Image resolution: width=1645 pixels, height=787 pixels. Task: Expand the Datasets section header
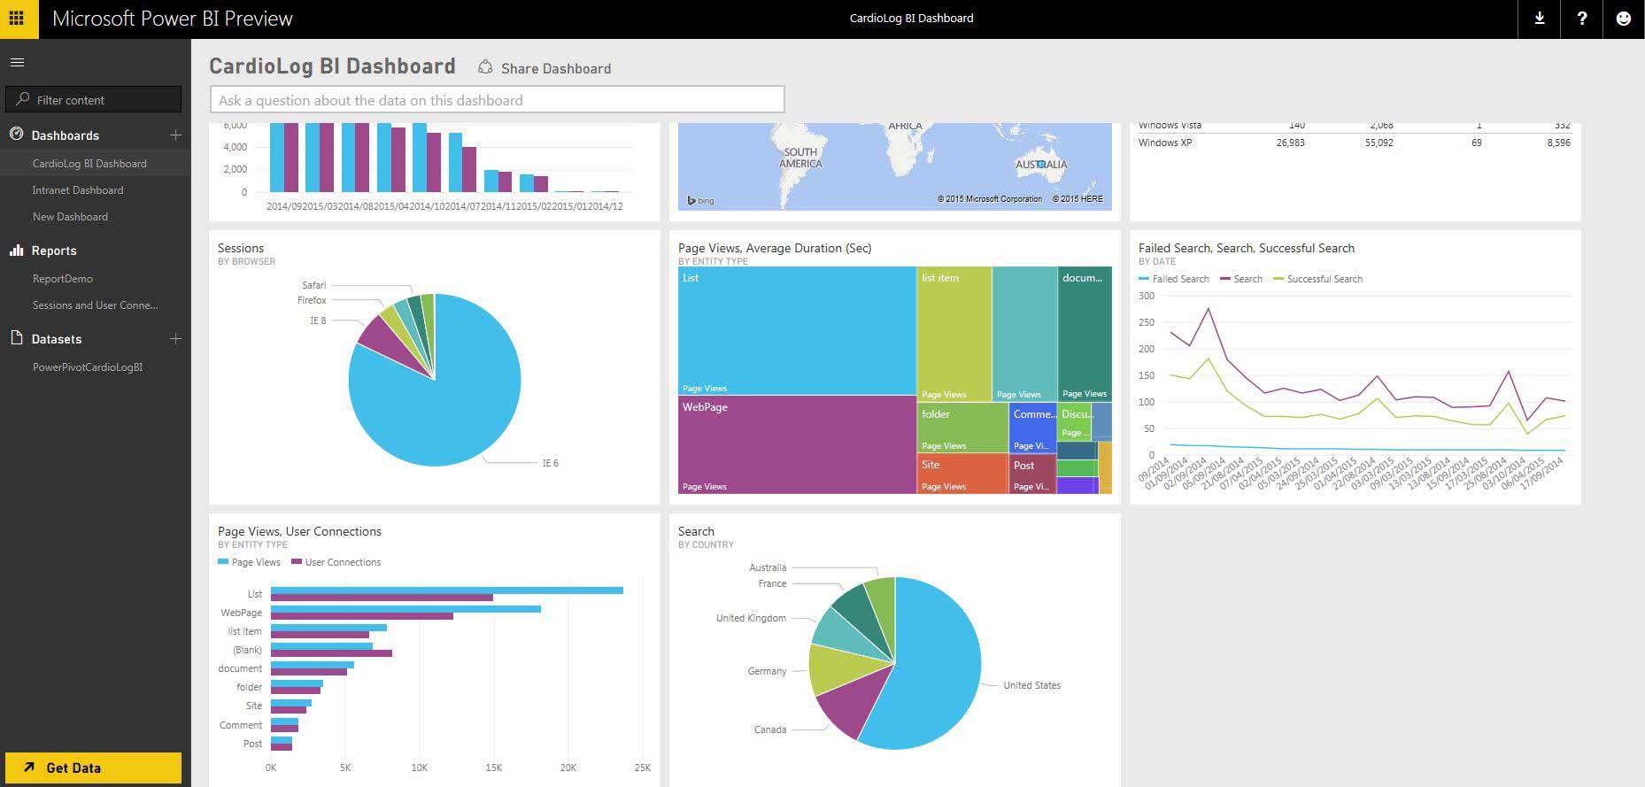point(57,339)
